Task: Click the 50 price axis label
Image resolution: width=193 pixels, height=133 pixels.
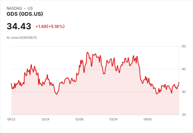Action: (184, 46)
